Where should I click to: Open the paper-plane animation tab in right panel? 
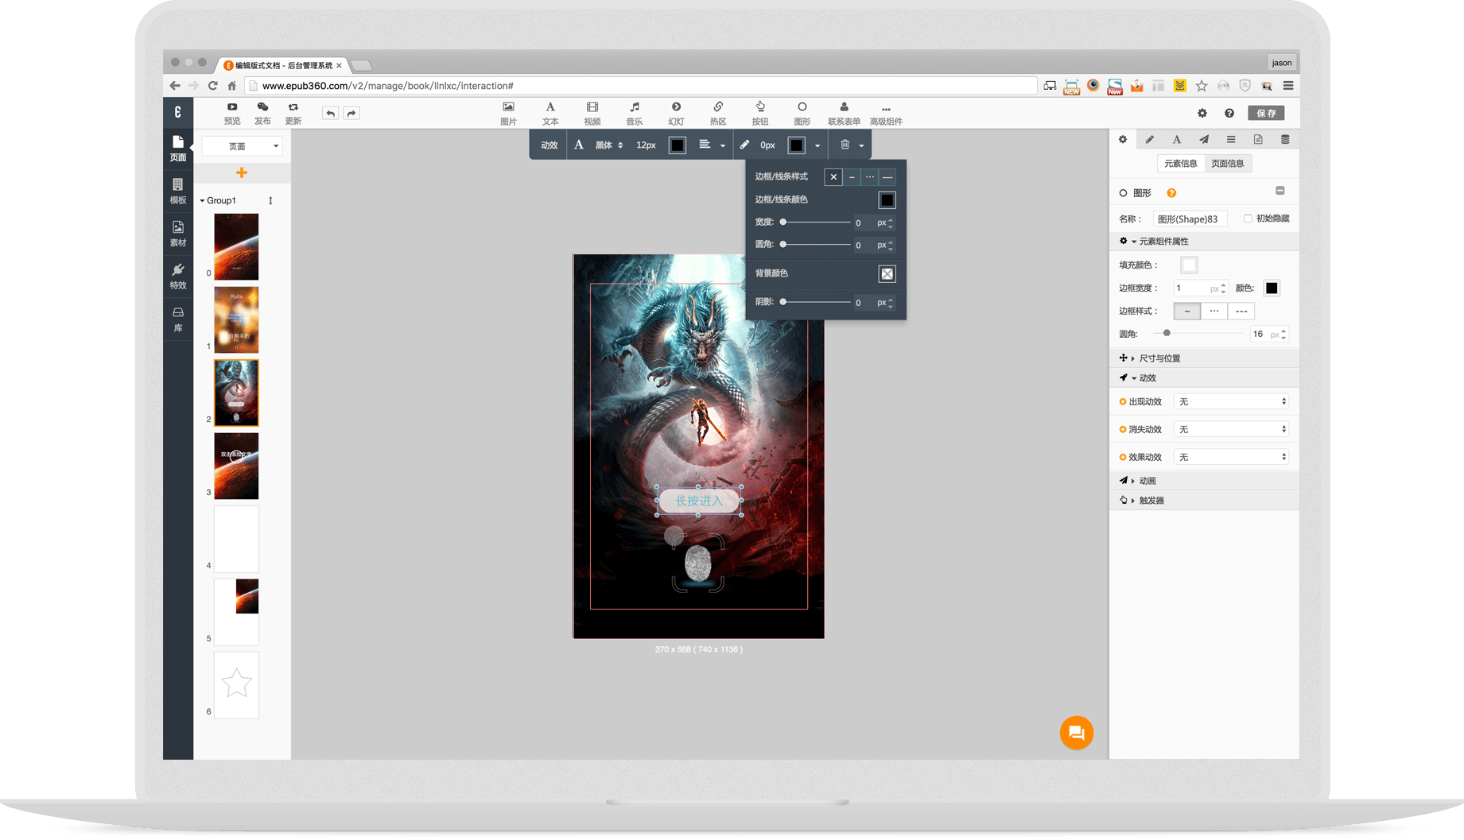coord(1204,140)
